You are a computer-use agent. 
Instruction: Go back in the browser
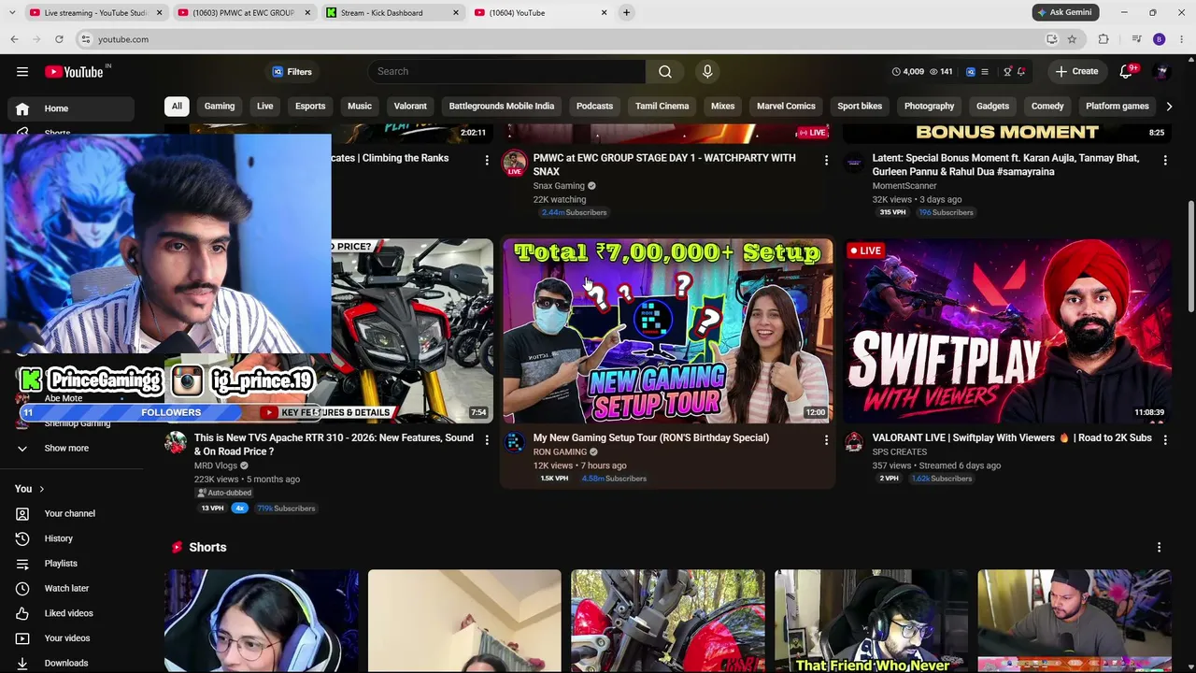point(14,39)
